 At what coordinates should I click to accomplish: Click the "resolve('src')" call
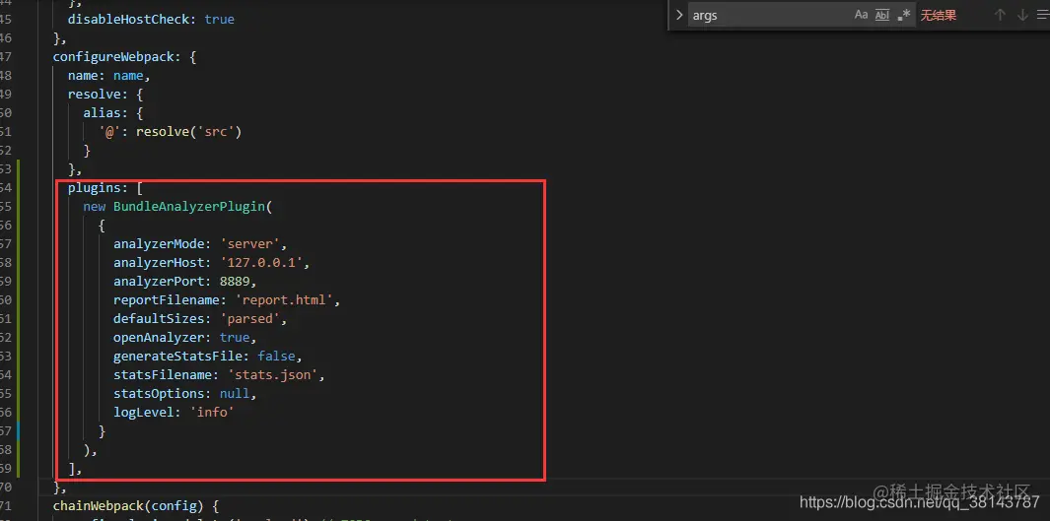coord(189,132)
